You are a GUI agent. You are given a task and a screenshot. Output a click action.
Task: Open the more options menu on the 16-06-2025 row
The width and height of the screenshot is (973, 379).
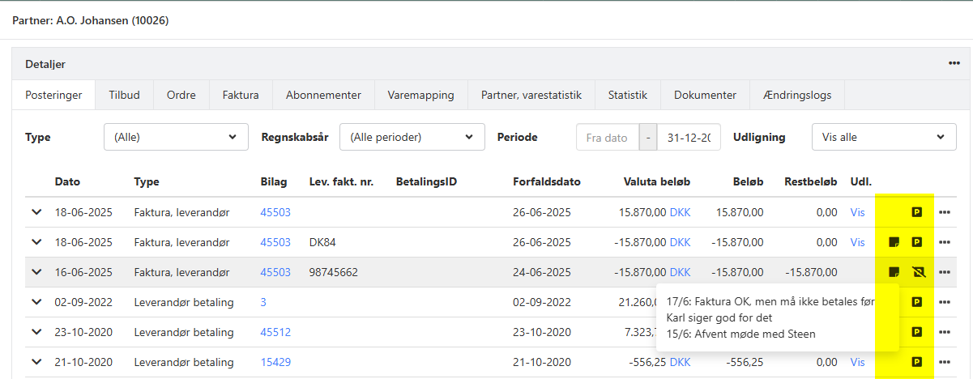[945, 272]
